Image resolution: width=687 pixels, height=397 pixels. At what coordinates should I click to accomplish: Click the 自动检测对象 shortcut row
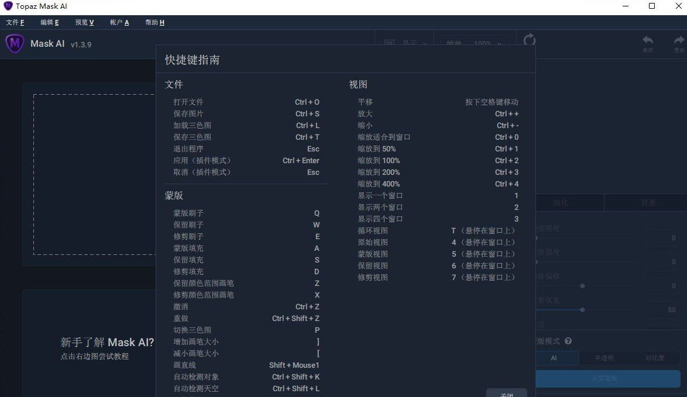point(246,377)
